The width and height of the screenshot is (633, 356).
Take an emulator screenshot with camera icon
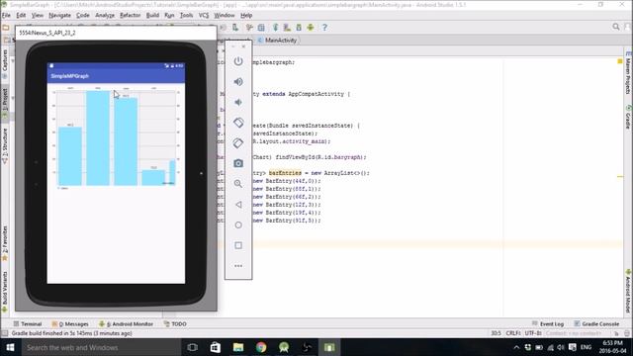[x=238, y=163]
